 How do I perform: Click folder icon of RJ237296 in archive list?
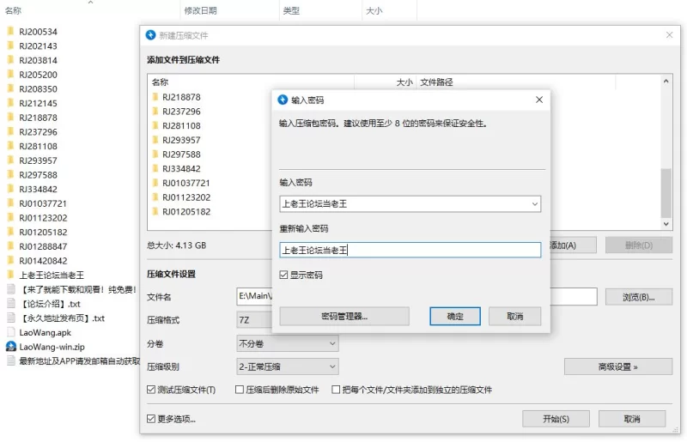155,112
